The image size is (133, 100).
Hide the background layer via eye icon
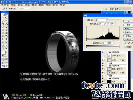103,81
